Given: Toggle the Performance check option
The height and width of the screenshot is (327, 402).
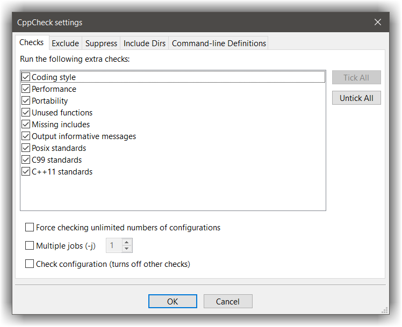Looking at the screenshot, I should 26,89.
